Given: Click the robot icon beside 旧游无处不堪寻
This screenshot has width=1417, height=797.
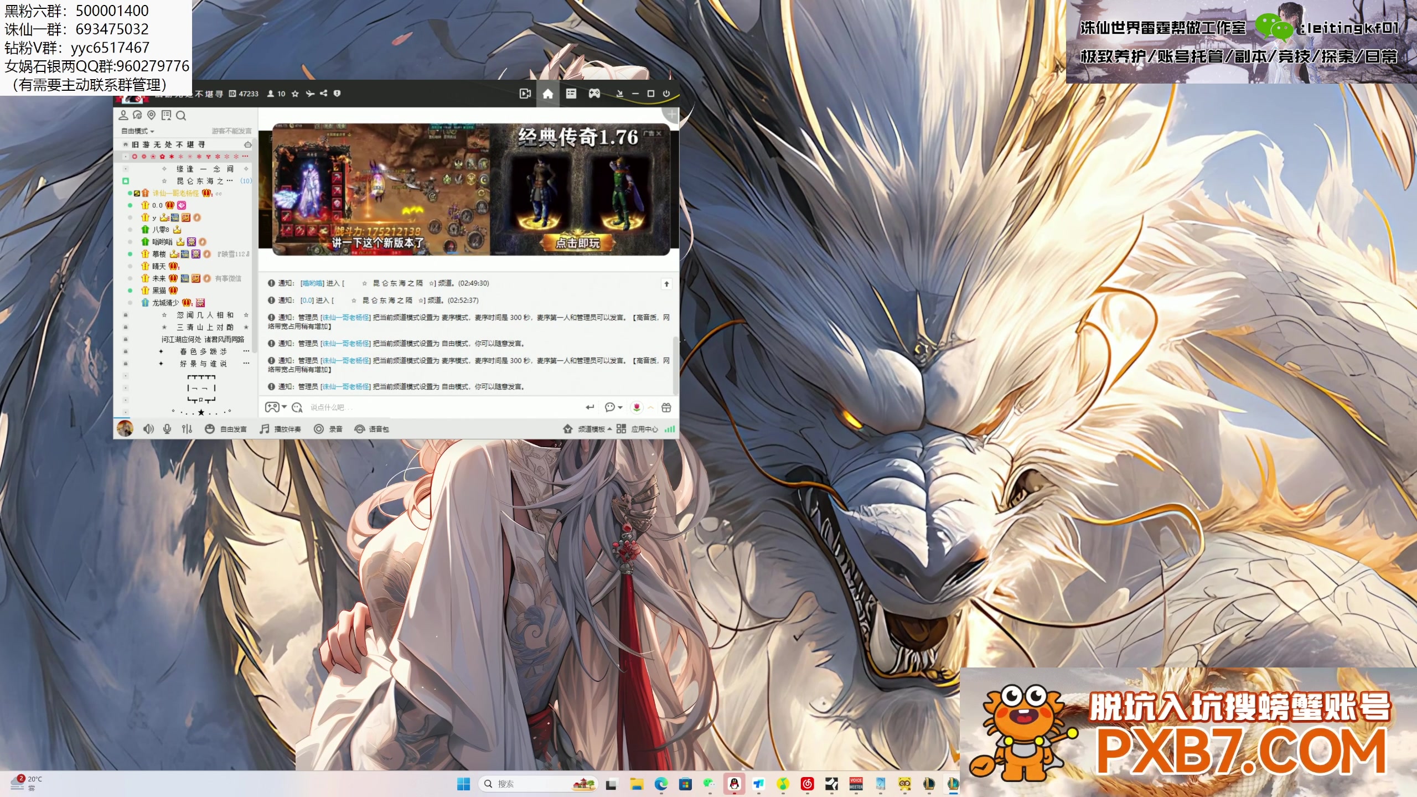Looking at the screenshot, I should click(x=248, y=144).
